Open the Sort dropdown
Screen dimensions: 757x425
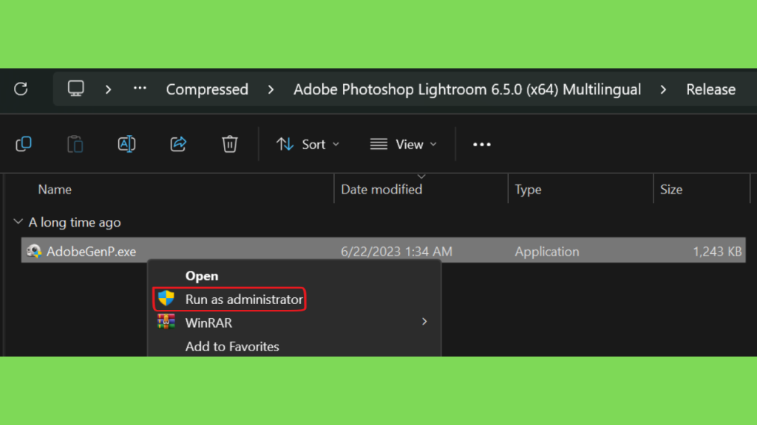pyautogui.click(x=308, y=145)
